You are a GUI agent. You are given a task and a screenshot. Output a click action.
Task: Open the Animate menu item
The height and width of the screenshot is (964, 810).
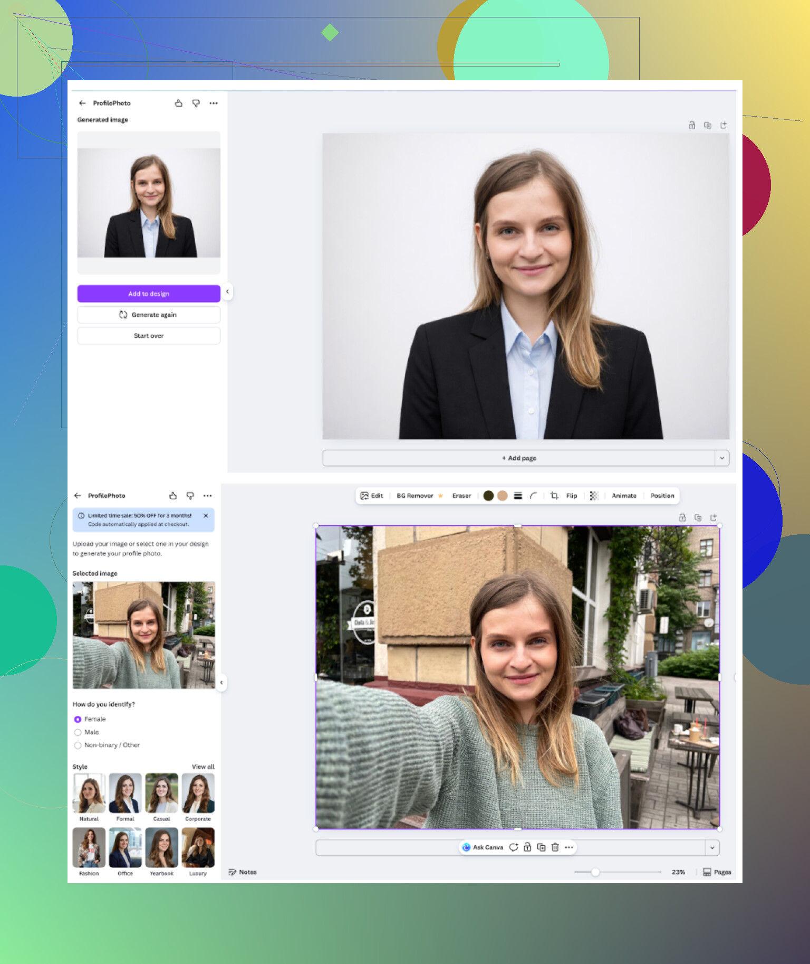[624, 496]
